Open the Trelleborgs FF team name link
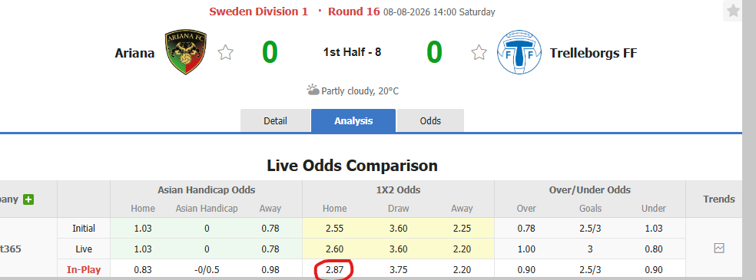Viewport: 756px width, 280px height. [x=593, y=53]
